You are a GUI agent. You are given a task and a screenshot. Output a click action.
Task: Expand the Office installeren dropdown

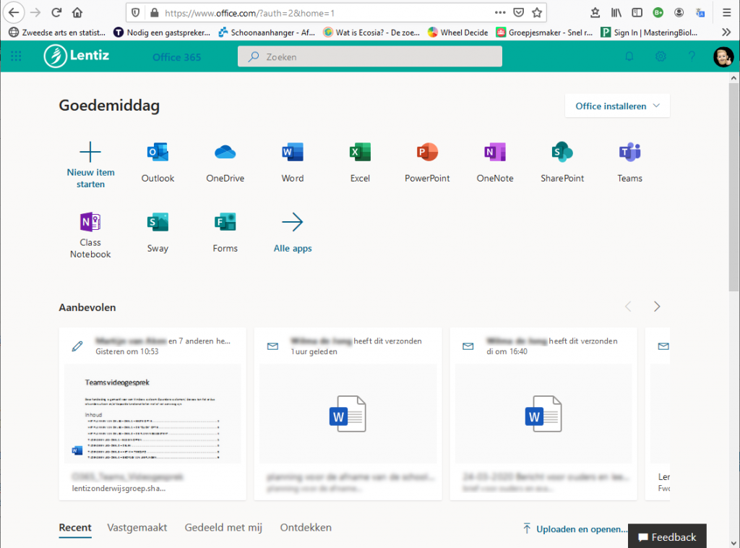coord(617,106)
